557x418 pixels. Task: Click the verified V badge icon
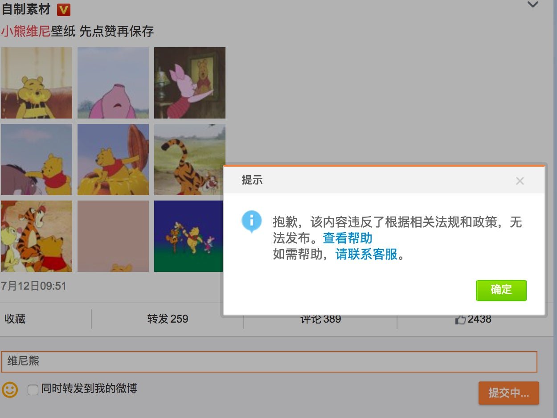[x=64, y=9]
